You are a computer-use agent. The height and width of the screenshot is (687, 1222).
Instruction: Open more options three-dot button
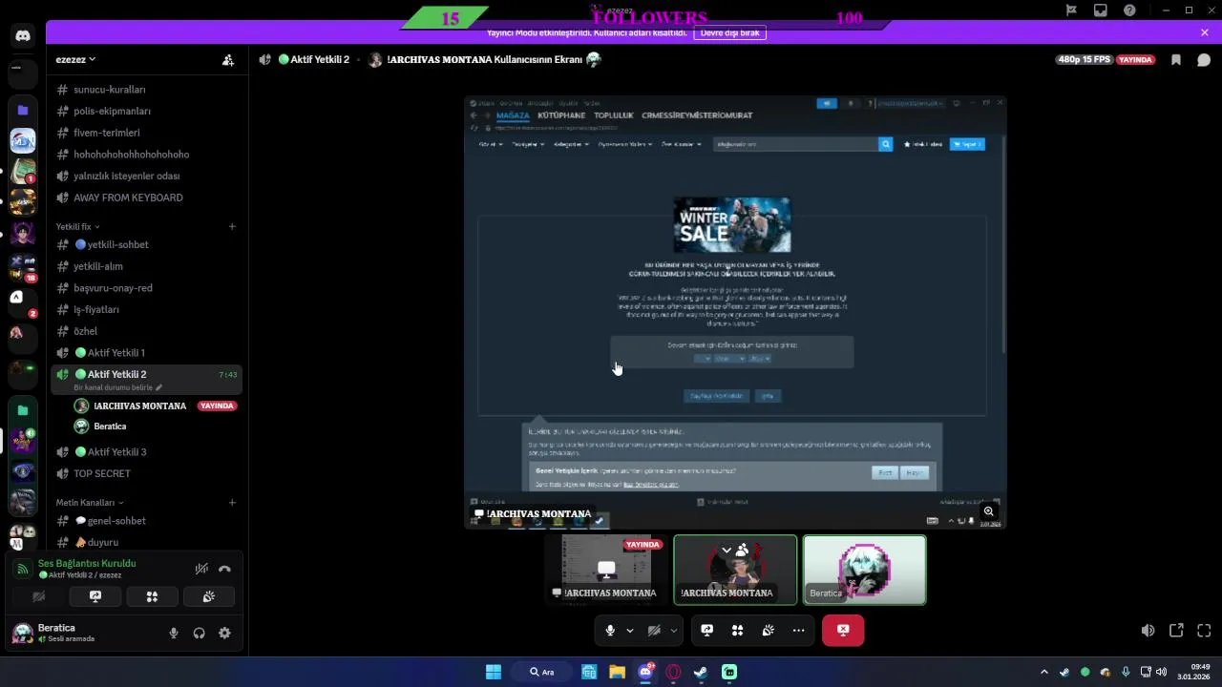click(798, 631)
